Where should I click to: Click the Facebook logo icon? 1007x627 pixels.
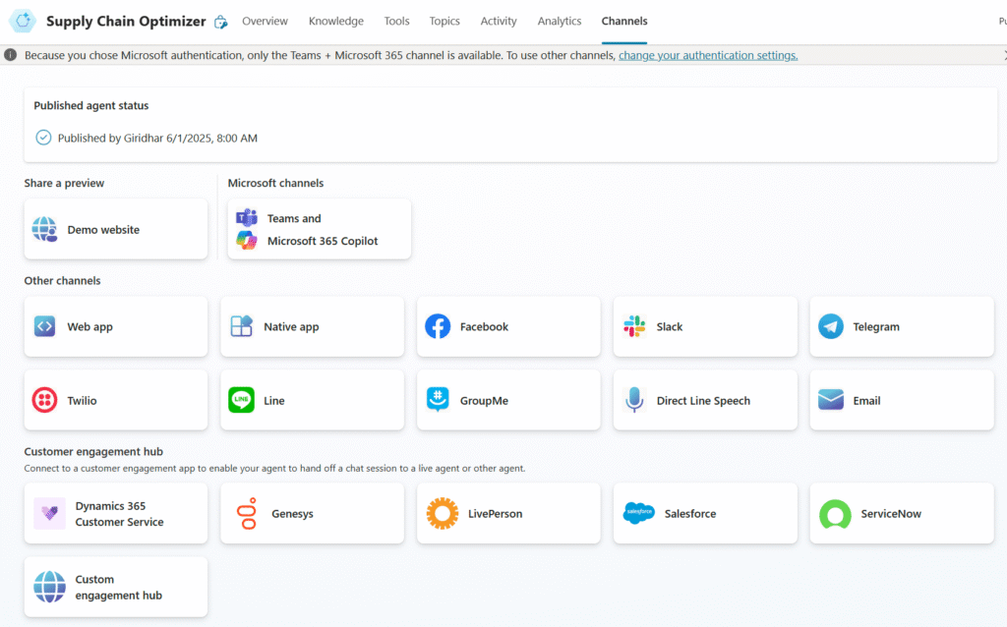(438, 326)
